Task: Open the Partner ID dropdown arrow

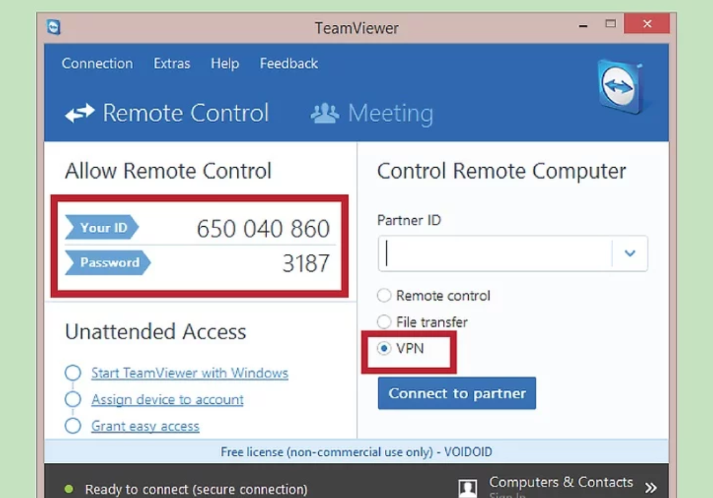Action: pos(630,253)
